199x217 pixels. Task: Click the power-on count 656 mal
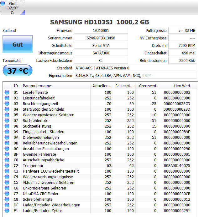(182, 53)
